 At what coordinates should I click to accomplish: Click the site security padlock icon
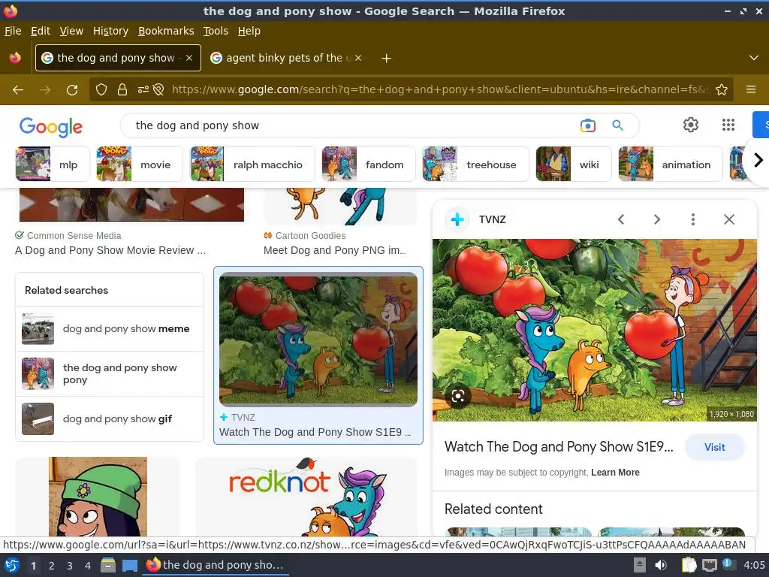[x=122, y=89]
